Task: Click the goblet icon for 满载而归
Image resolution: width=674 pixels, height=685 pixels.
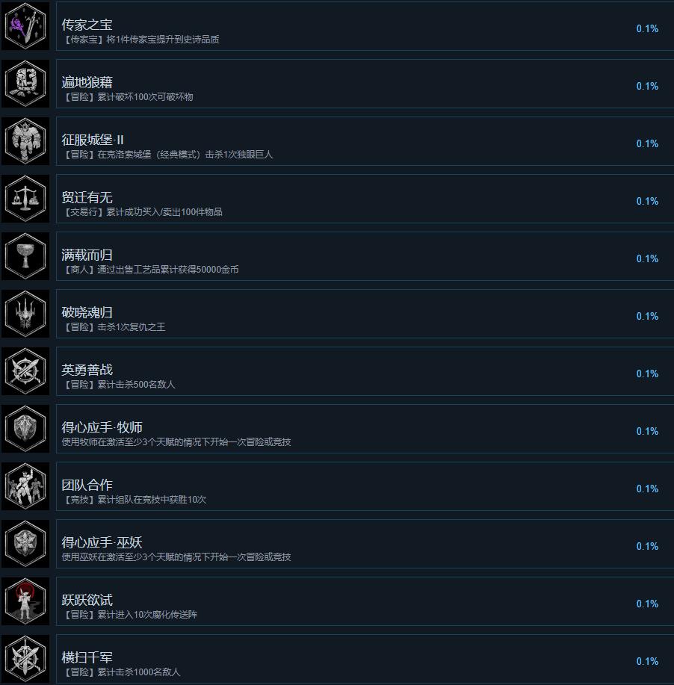Action: pyautogui.click(x=25, y=256)
